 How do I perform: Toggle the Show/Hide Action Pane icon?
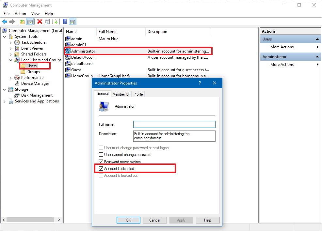tap(72, 22)
